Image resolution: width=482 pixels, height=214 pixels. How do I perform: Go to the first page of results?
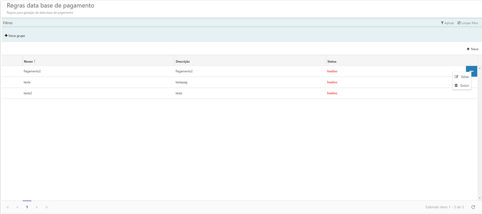(7, 207)
